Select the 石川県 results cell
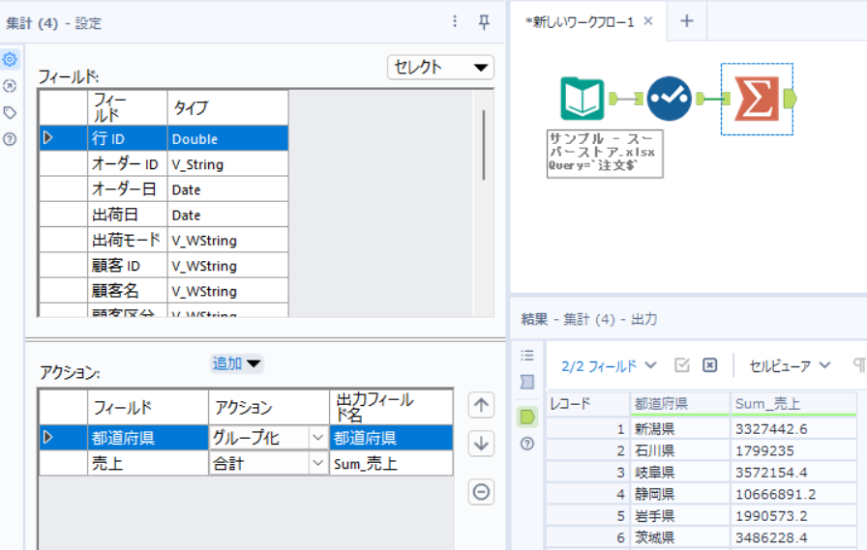Viewport: 867px width, 550px height. 680,450
